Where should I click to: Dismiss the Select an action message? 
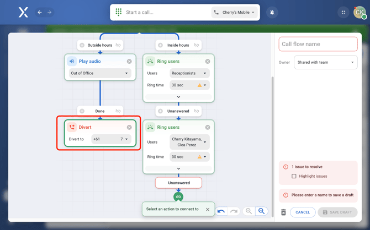pyautogui.click(x=208, y=209)
